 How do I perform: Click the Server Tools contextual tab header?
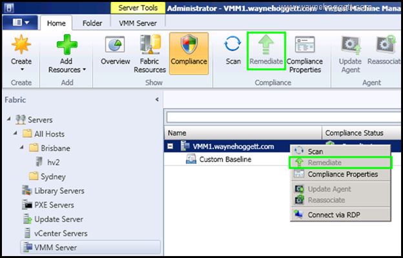pyautogui.click(x=138, y=8)
